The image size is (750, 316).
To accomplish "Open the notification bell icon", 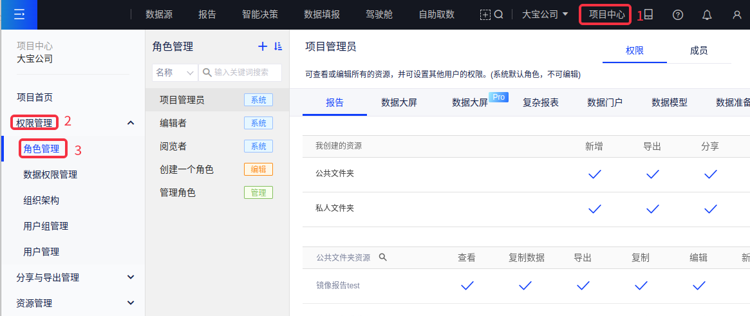I will [707, 15].
